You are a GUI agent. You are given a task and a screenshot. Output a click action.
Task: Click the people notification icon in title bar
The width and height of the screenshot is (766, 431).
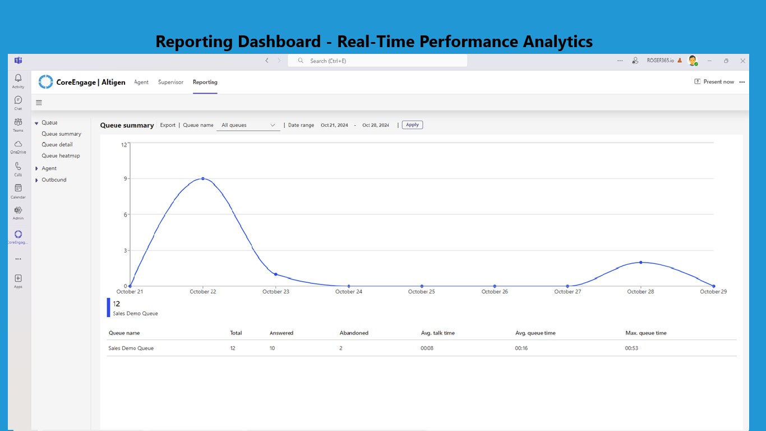coord(635,61)
